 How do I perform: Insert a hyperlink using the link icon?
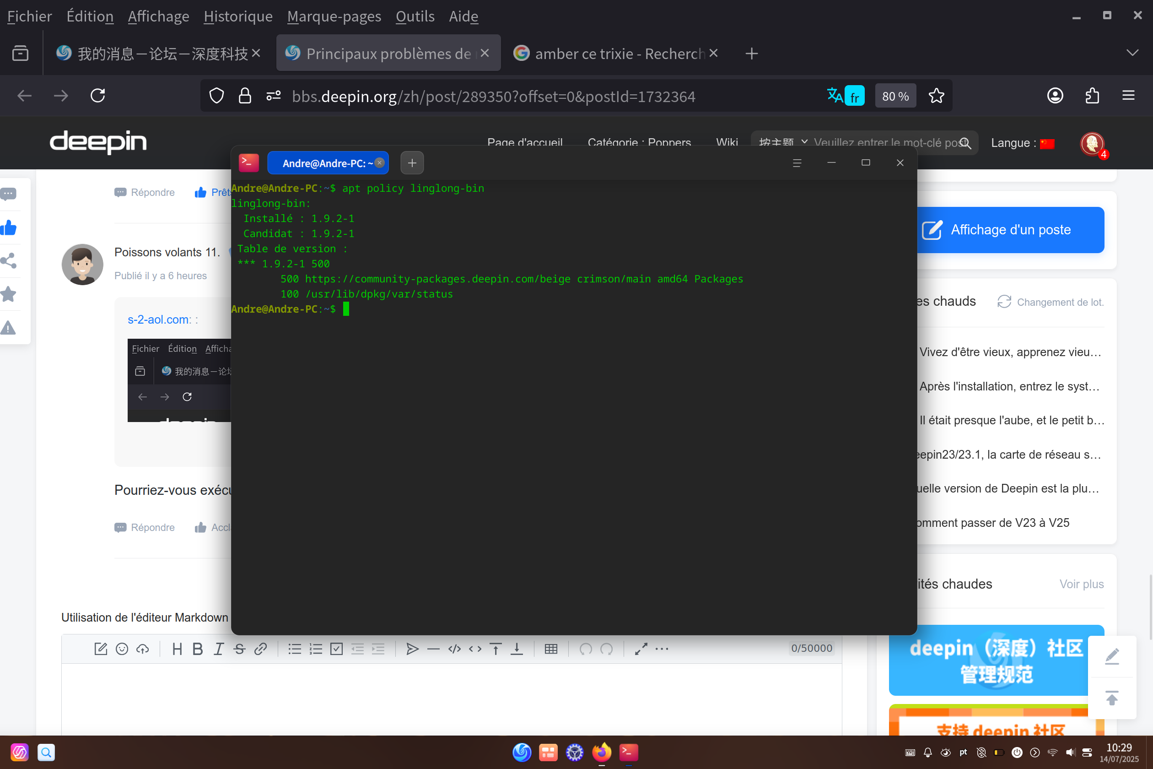point(260,649)
